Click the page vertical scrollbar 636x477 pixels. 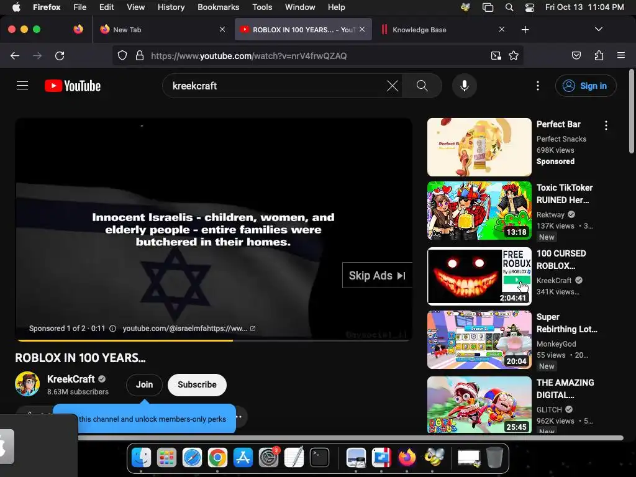click(631, 112)
